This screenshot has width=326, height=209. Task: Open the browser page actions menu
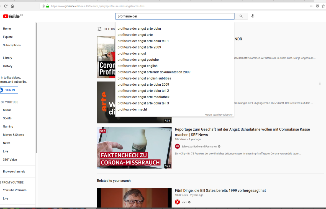pos(311,6)
